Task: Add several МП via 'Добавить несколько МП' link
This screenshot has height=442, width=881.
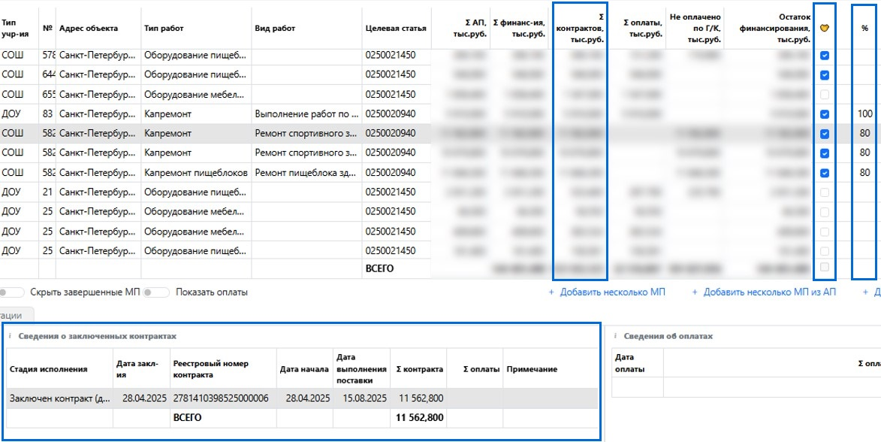Action: pos(612,292)
